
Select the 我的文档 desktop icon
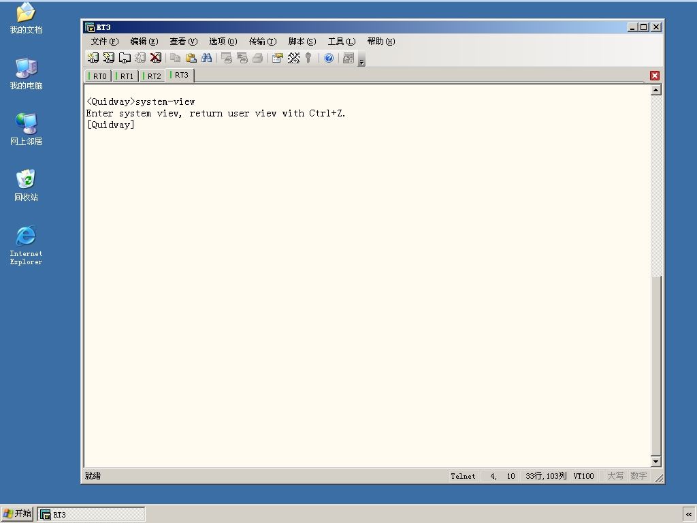click(26, 18)
